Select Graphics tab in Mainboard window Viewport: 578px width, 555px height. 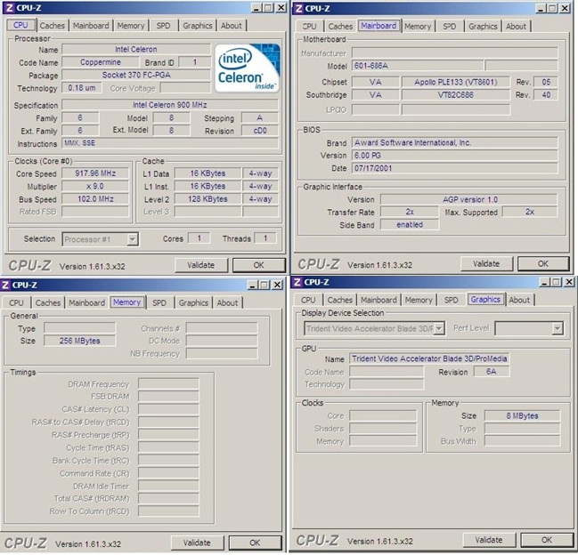pos(483,26)
